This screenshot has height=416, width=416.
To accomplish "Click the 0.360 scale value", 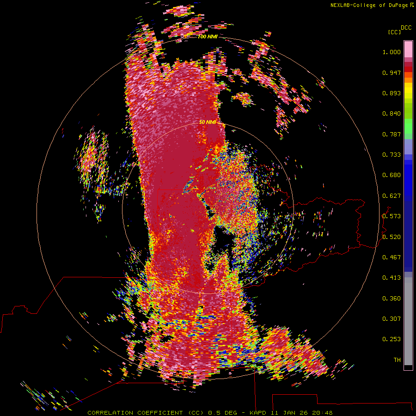I will (x=392, y=299).
